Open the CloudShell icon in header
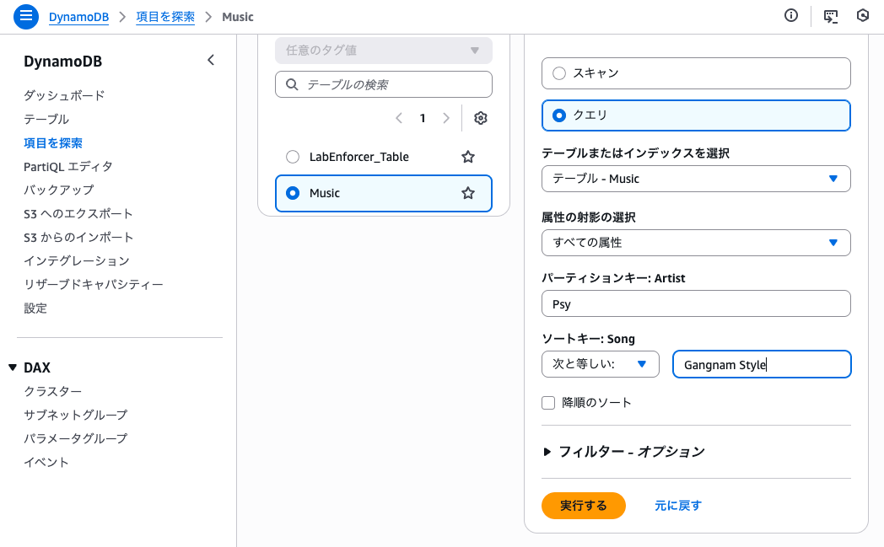Viewport: 884px width, 547px height. (x=831, y=16)
